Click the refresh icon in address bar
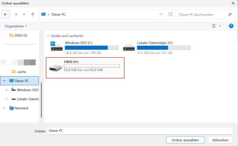Viewport: 238px width, 146px height. [170, 14]
